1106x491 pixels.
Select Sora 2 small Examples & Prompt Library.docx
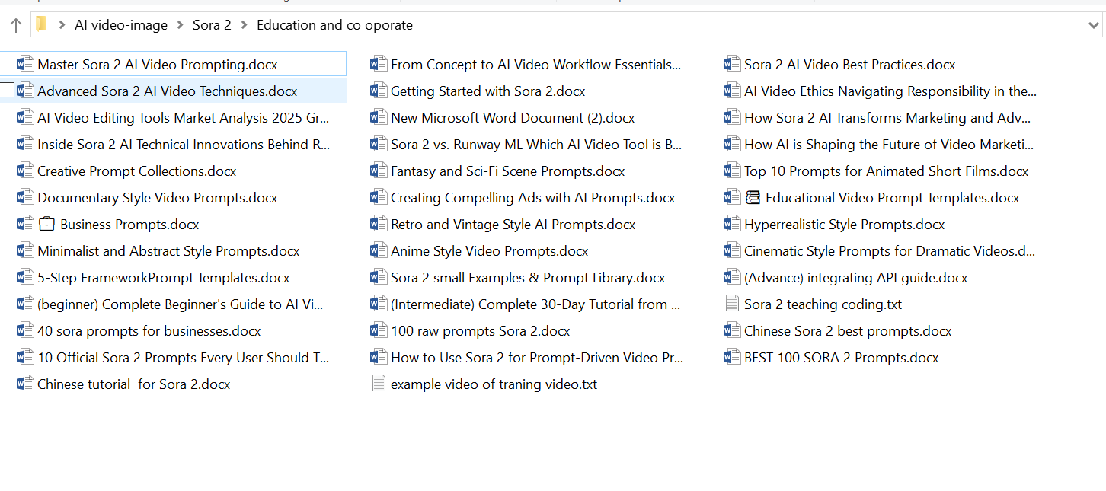tap(528, 278)
